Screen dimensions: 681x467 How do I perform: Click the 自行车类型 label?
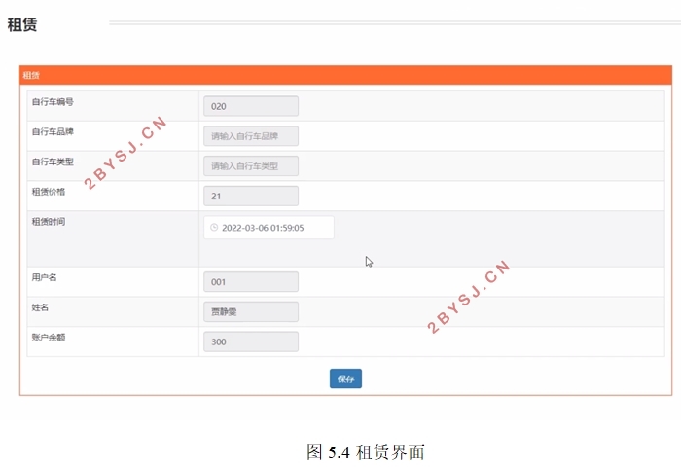pyautogui.click(x=53, y=162)
